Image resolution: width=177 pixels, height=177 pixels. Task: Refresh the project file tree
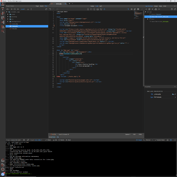pyautogui.click(x=46, y=9)
